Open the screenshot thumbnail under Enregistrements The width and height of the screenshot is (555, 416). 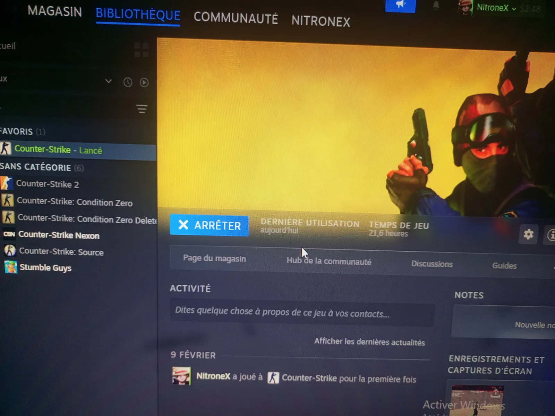[477, 400]
